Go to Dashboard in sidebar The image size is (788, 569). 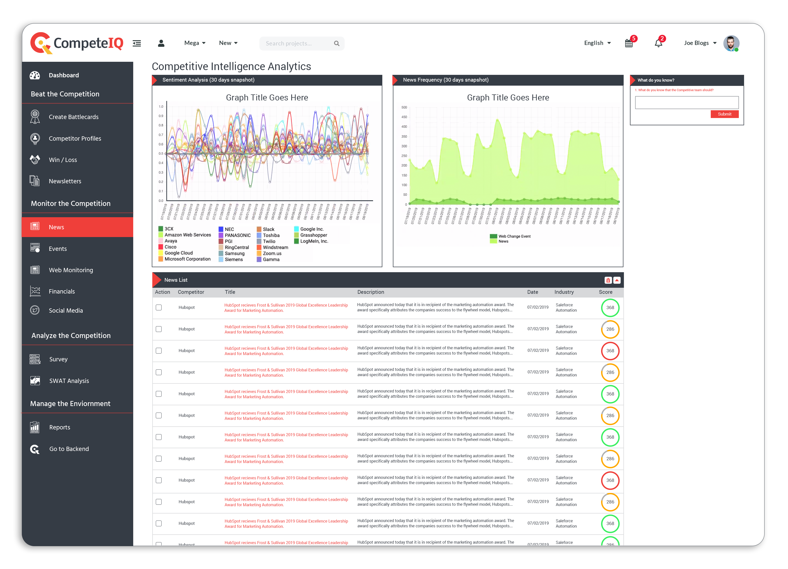[64, 75]
